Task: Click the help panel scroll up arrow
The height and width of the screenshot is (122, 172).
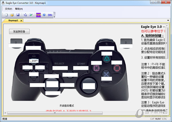Action: [x=167, y=26]
